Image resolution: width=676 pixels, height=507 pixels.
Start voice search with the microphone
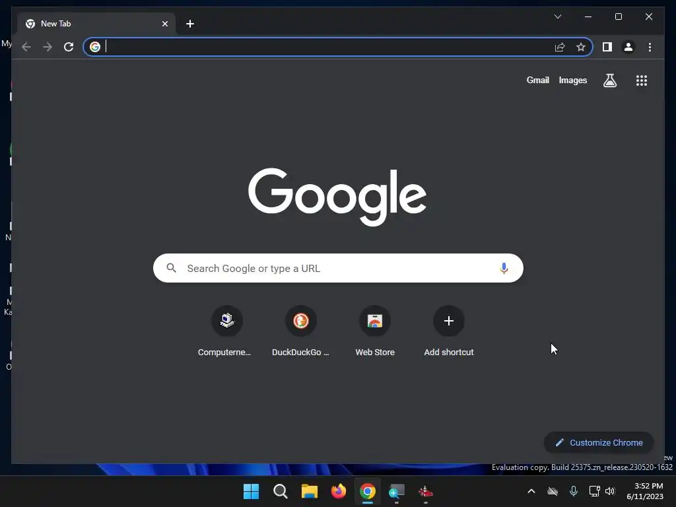(x=504, y=268)
